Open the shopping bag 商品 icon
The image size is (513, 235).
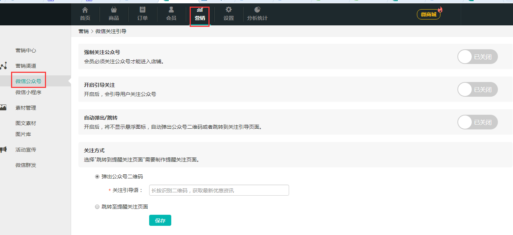[114, 10]
